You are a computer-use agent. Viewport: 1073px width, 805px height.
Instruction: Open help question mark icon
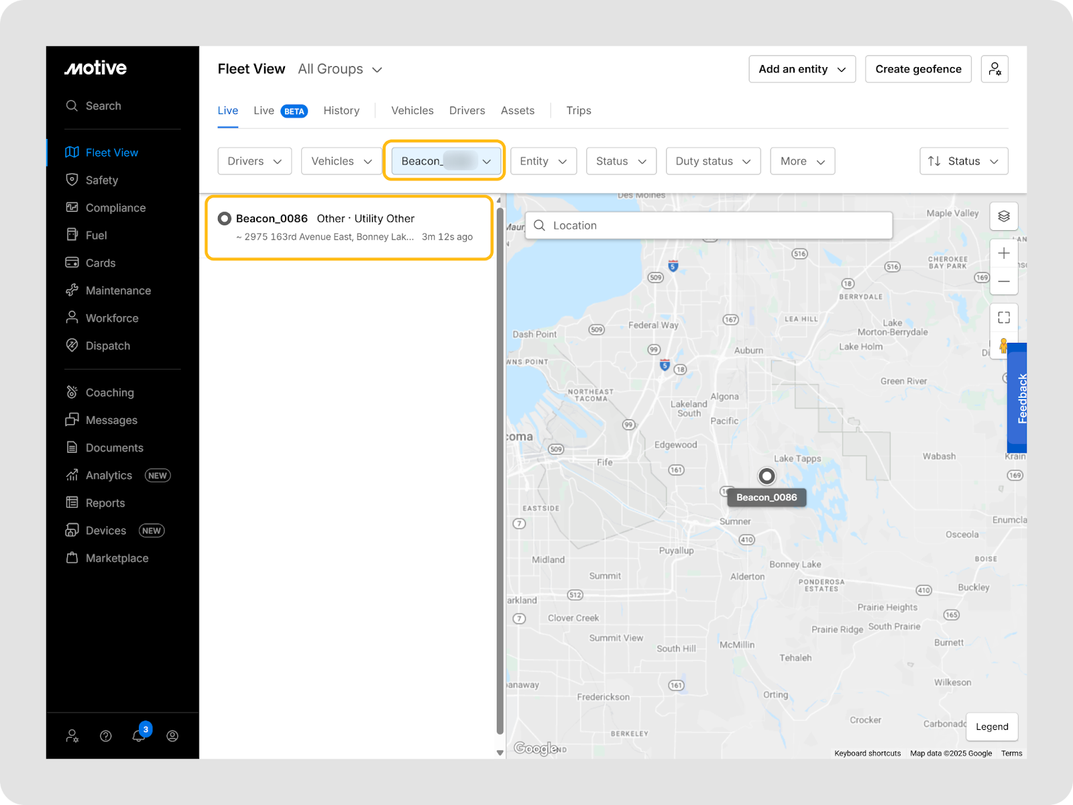(x=106, y=736)
